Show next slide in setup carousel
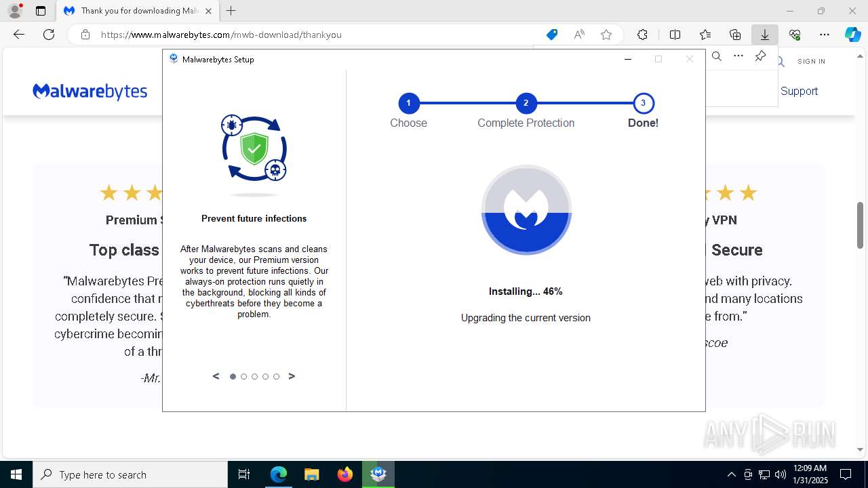868x488 pixels. [292, 376]
